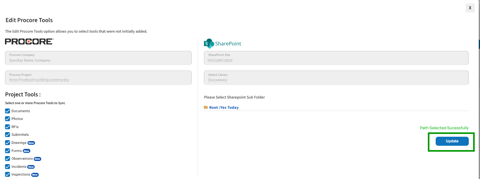This screenshot has height=179, width=480.
Task: Click the Procore Project field
Action: (98, 78)
